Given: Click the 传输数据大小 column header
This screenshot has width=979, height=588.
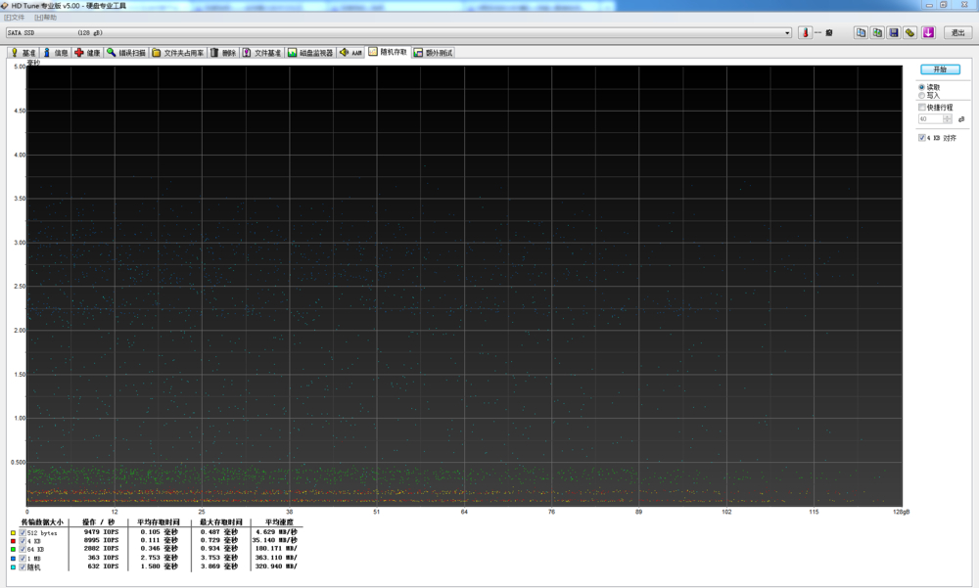Looking at the screenshot, I should (42, 521).
